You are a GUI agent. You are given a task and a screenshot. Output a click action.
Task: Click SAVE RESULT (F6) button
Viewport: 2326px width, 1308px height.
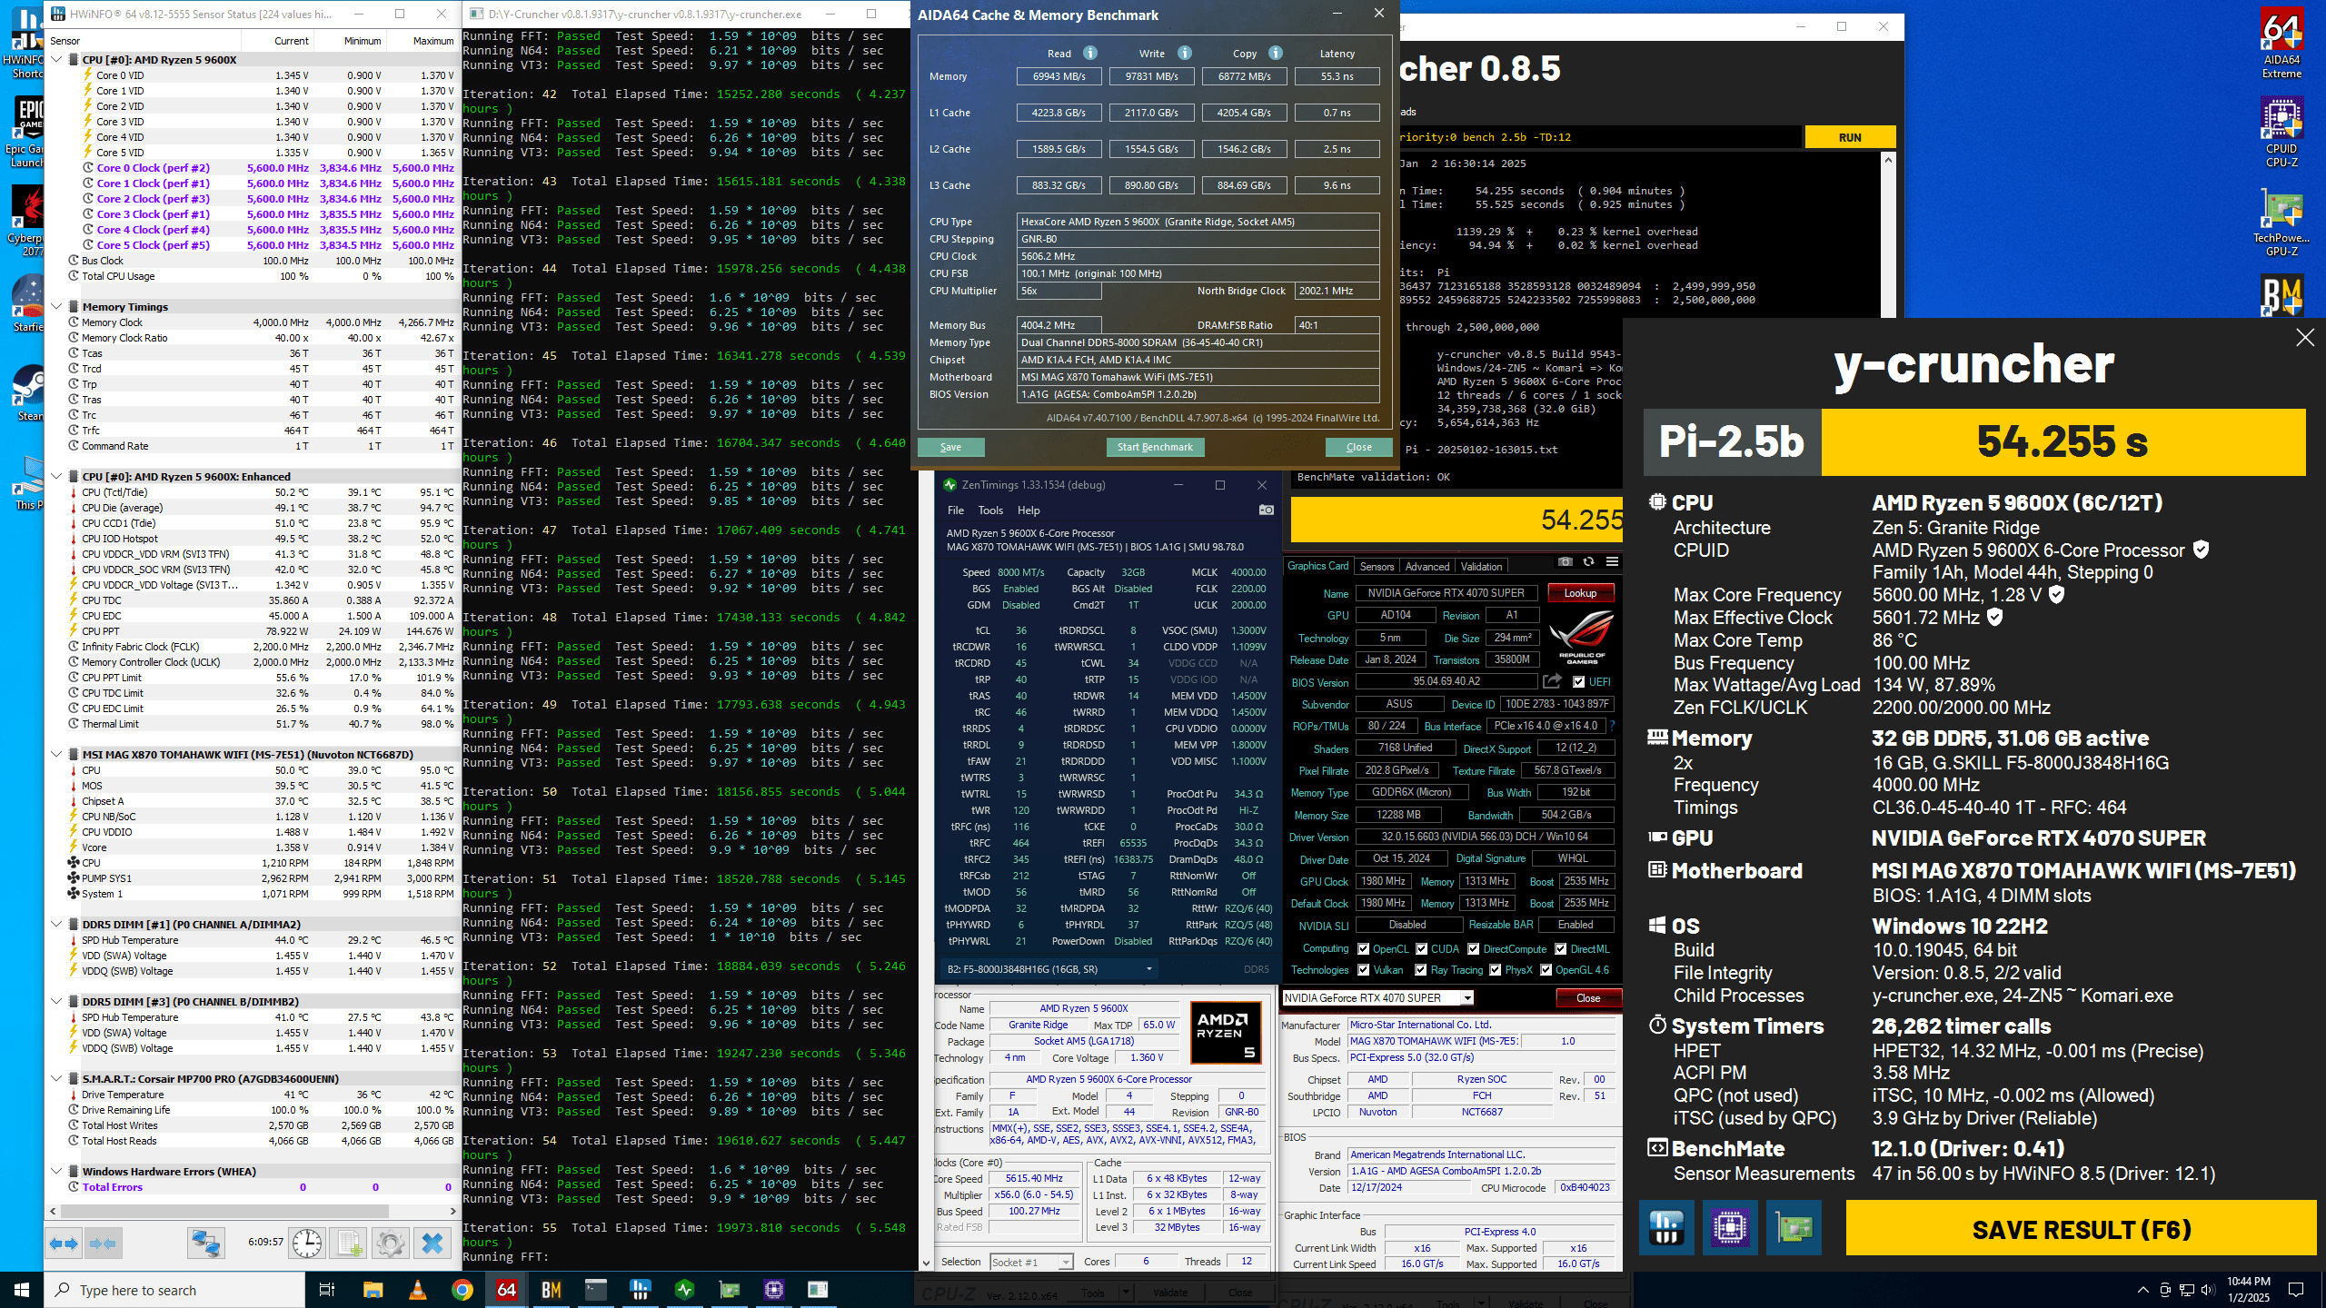click(2081, 1230)
